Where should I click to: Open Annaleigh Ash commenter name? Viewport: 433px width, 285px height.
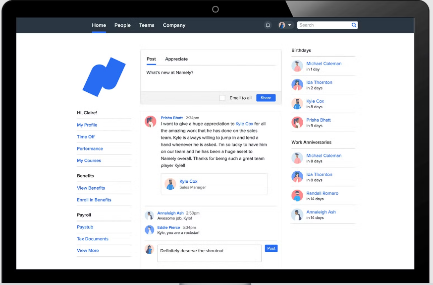170,213
